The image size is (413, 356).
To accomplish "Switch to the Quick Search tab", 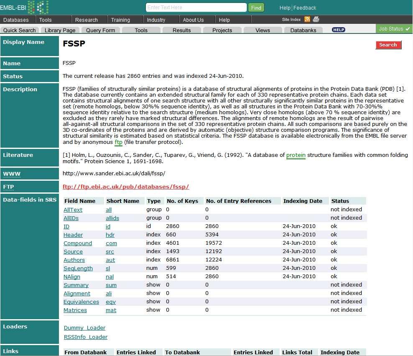I will point(20,30).
